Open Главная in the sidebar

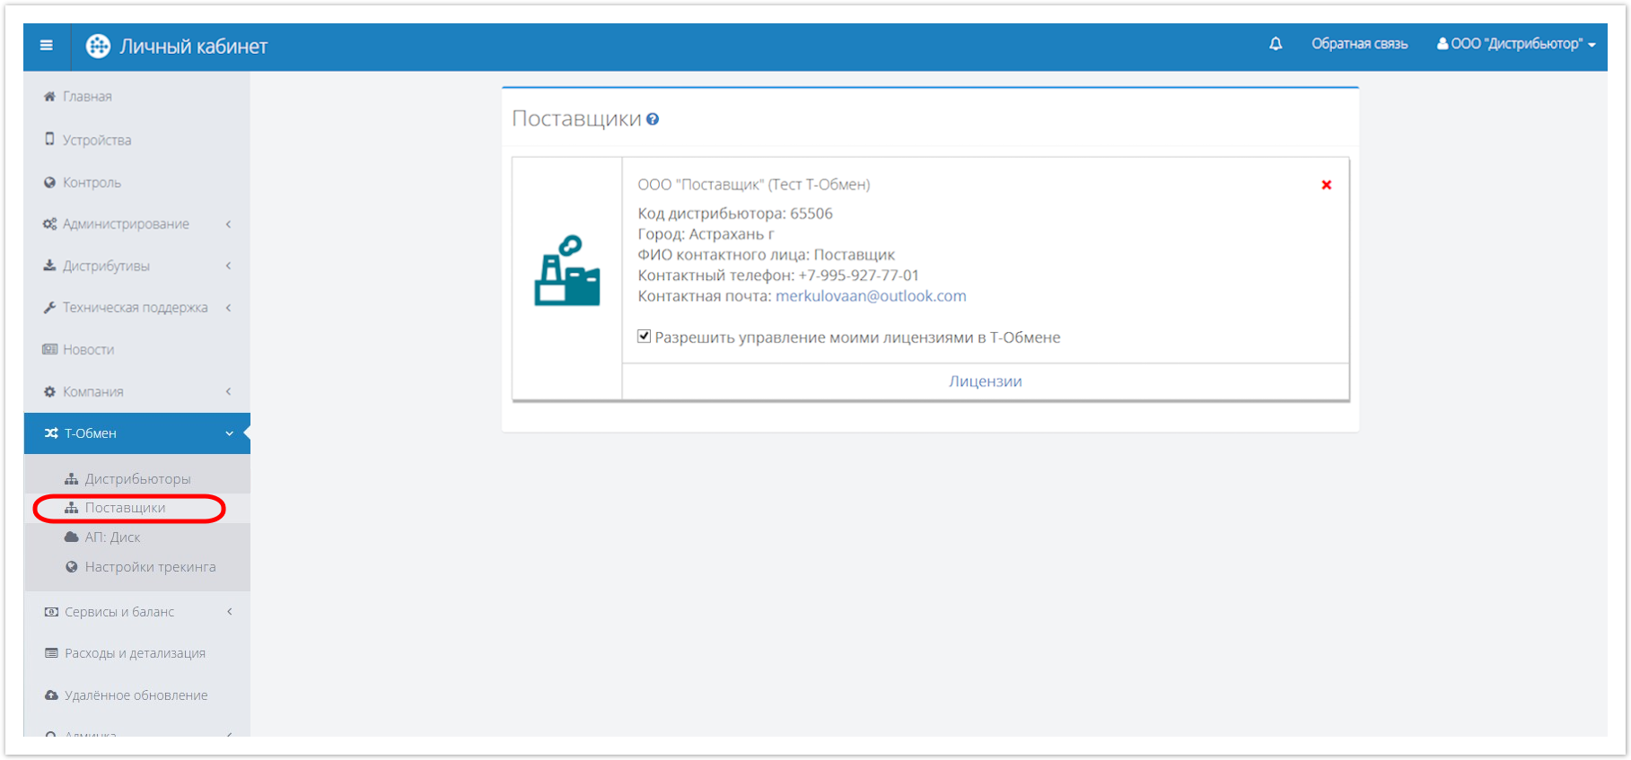pyautogui.click(x=87, y=97)
